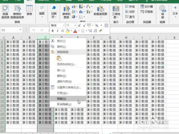Apply percent style in mini toolbar

pyautogui.click(x=97, y=25)
